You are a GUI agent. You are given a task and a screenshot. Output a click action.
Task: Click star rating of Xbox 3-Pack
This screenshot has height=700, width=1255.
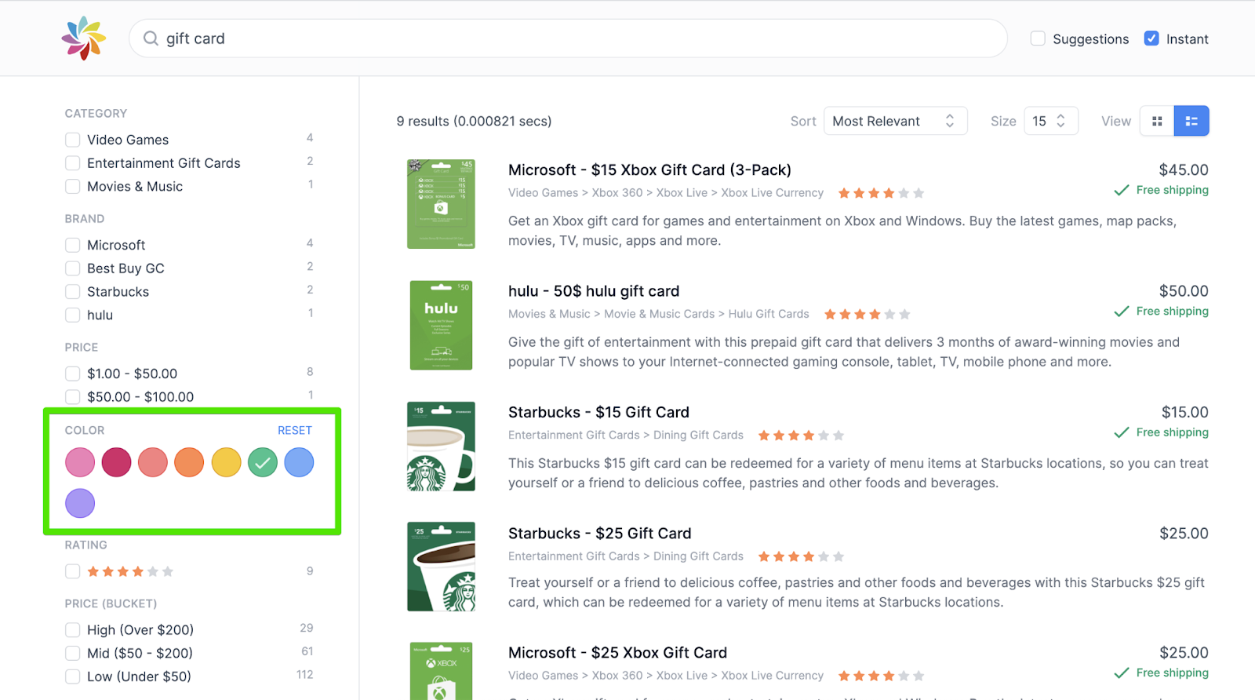point(881,193)
